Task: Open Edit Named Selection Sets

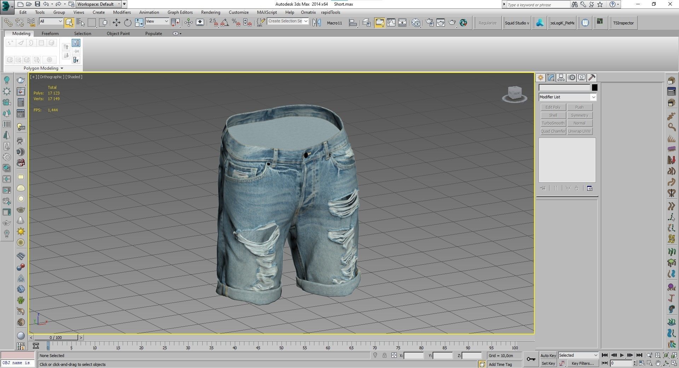Action: (261, 23)
